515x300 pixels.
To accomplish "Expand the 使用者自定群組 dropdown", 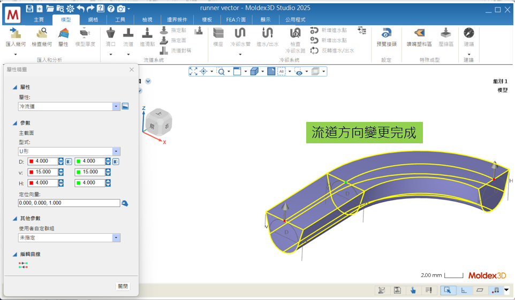I will click(x=116, y=237).
